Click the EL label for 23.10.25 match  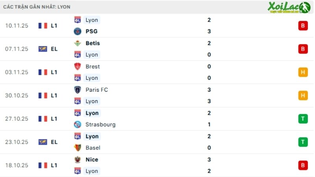click(54, 142)
